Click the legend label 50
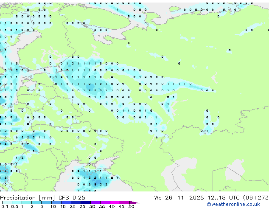The height and width of the screenshot is (208, 269). (132, 206)
